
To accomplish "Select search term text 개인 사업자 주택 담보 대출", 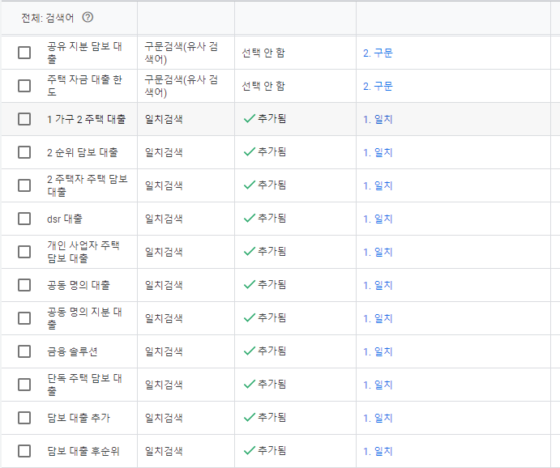I will pos(83,252).
